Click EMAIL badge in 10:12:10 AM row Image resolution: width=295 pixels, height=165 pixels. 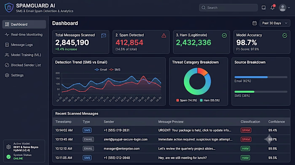click(88, 149)
